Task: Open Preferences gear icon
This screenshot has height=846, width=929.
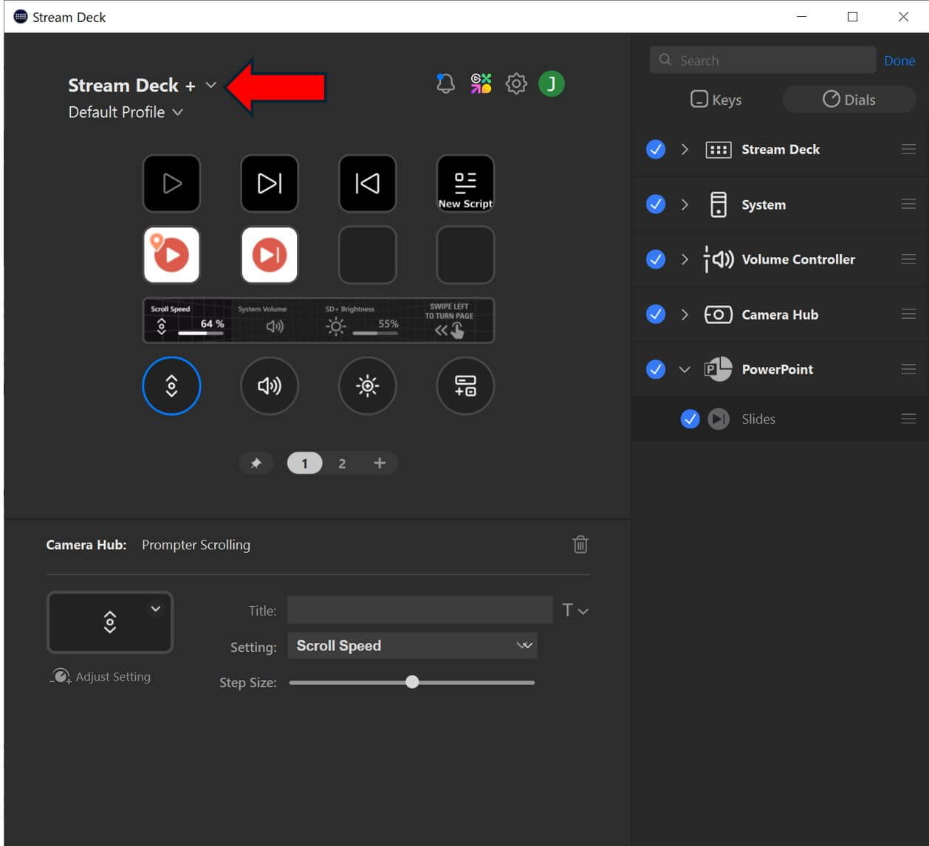Action: (x=516, y=83)
